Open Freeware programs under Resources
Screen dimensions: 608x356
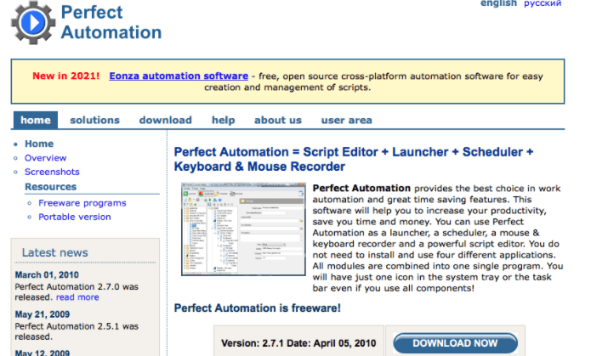82,203
